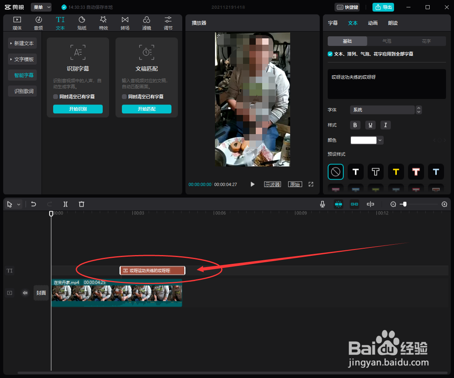Expand the 文字模板 category
The height and width of the screenshot is (378, 454).
click(22, 59)
